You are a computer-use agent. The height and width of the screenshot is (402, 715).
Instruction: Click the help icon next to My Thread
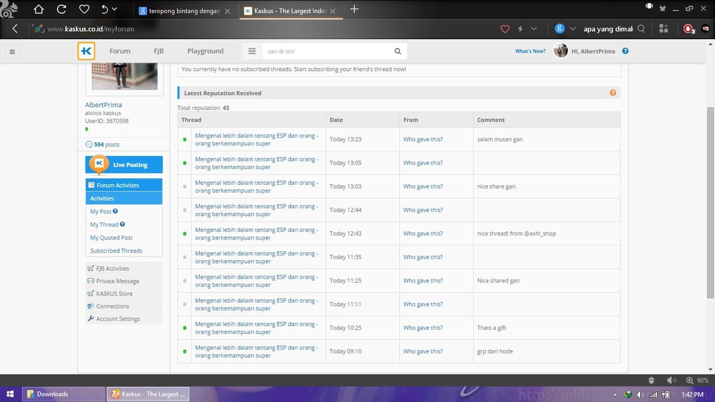122,224
